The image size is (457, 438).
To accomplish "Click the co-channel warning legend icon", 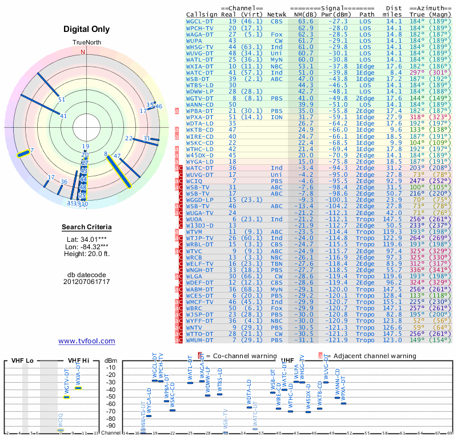I will 201,356.
